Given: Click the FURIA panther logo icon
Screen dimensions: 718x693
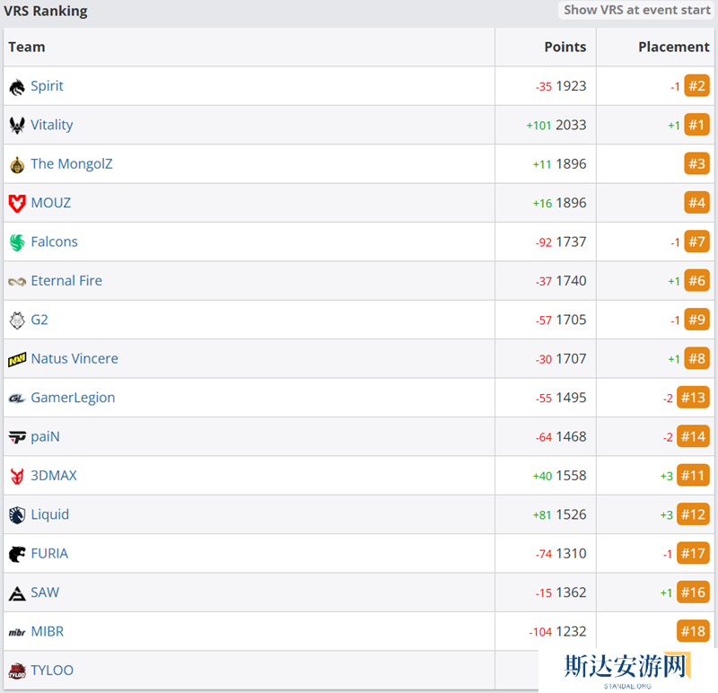Looking at the screenshot, I should coord(17,554).
